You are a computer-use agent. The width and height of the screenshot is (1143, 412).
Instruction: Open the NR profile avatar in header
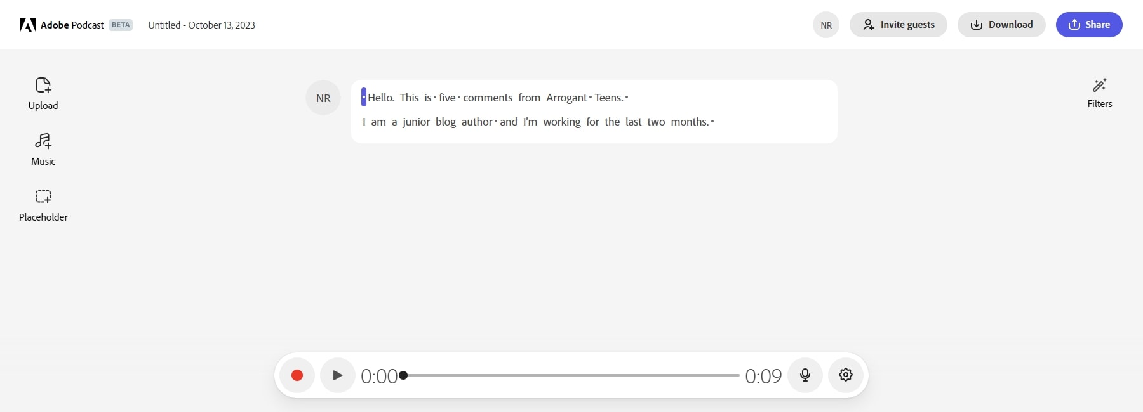(x=826, y=25)
